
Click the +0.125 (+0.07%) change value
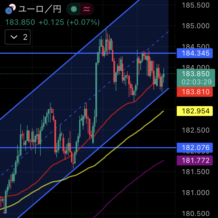point(69,22)
